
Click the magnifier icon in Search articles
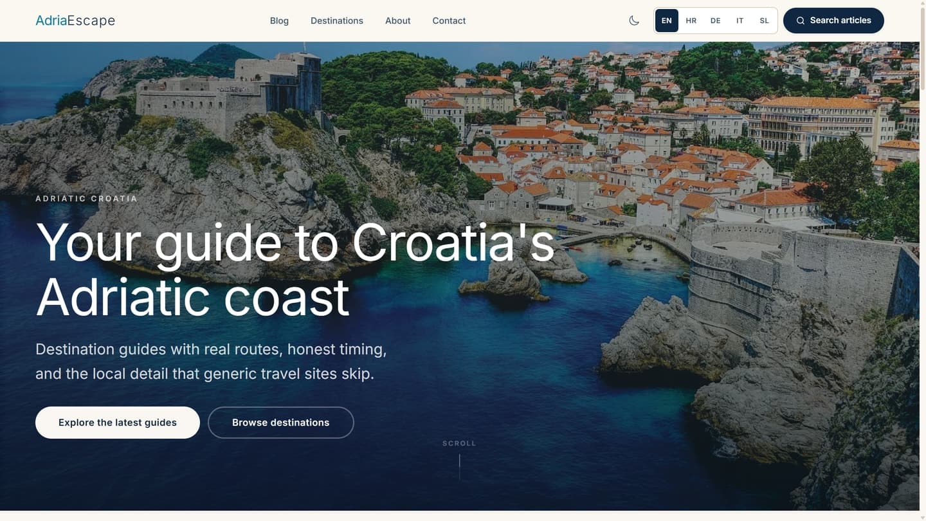coord(801,21)
